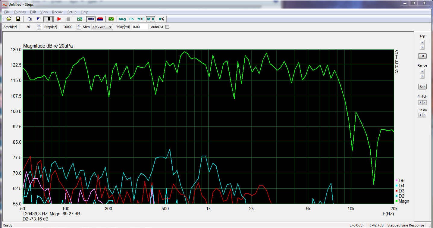Maximize the Steps window
This screenshot has height=228, width=433.
click(x=413, y=3)
